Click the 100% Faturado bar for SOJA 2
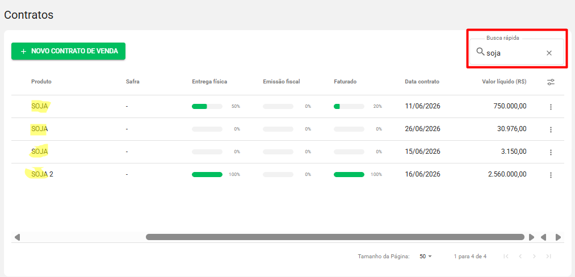The image size is (575, 277). [x=349, y=175]
